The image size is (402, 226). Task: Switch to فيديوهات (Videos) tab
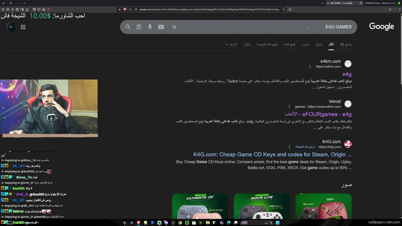[289, 44]
